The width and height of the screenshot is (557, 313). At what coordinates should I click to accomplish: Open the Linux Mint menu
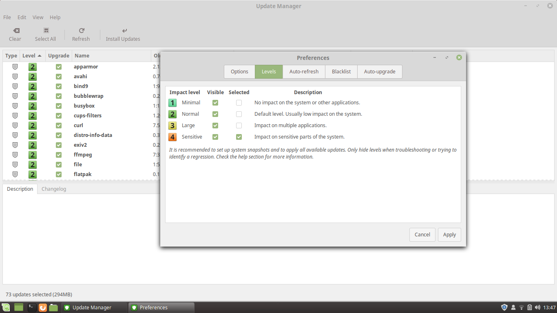(x=6, y=307)
